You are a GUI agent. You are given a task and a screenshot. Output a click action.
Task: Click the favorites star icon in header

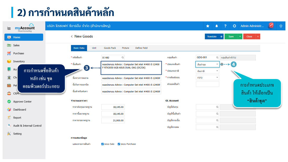click(x=208, y=26)
